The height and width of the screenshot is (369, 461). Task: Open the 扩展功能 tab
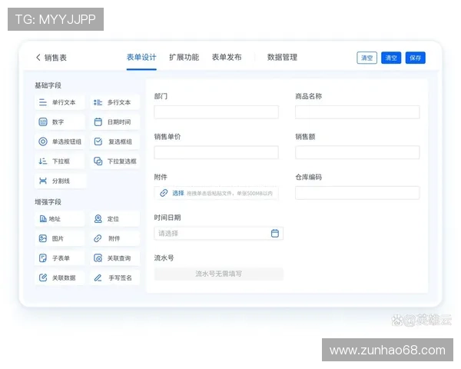[x=184, y=58]
